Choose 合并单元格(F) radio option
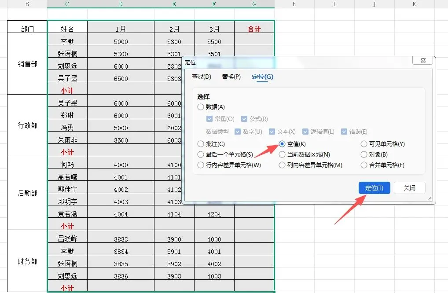The width and height of the screenshot is (448, 293). (x=382, y=165)
